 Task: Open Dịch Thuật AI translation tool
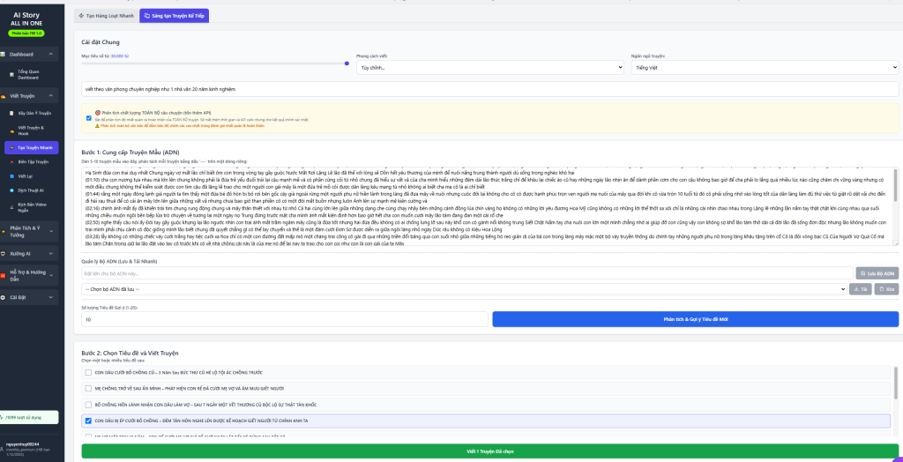tap(30, 190)
